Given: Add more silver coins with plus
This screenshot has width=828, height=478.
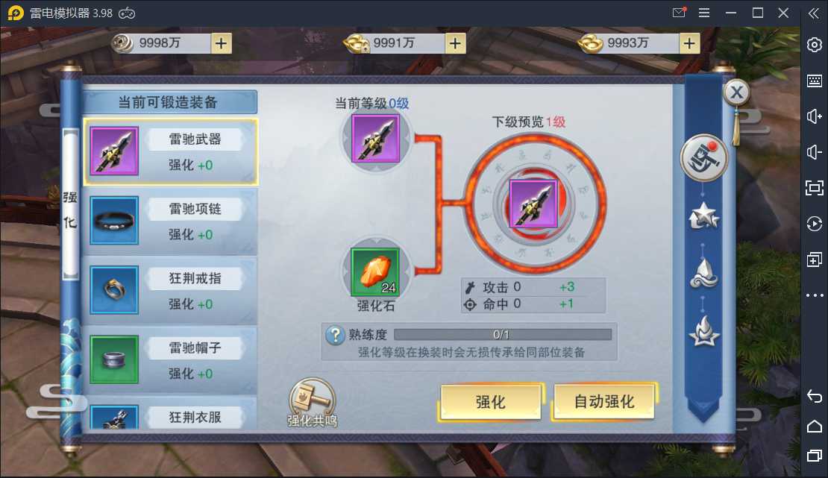Looking at the screenshot, I should [222, 43].
